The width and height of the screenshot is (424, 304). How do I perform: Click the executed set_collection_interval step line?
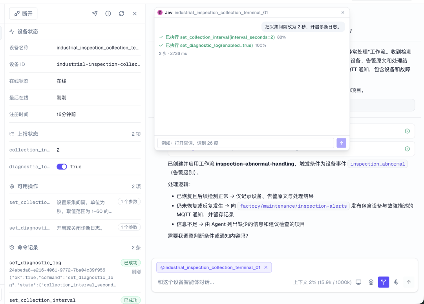coord(222,37)
